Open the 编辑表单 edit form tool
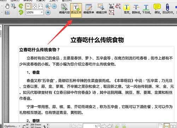 89,9
